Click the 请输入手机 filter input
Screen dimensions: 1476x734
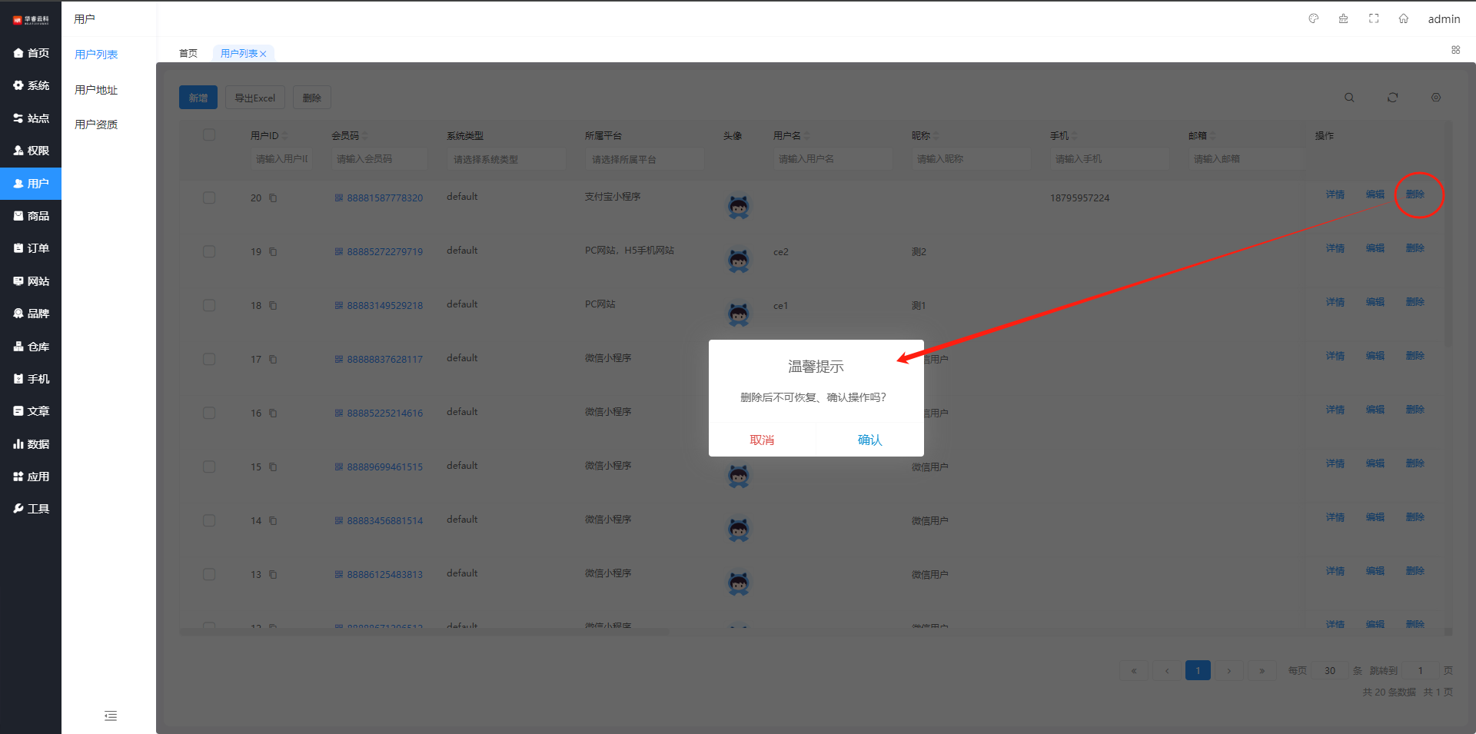[x=1109, y=159]
